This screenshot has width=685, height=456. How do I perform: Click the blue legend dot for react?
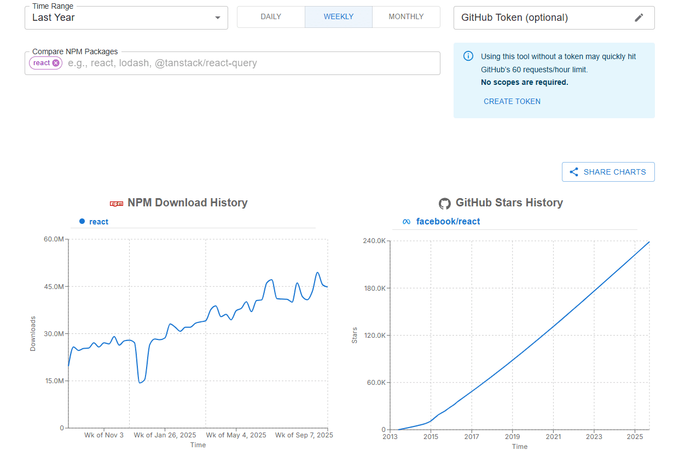pyautogui.click(x=82, y=221)
